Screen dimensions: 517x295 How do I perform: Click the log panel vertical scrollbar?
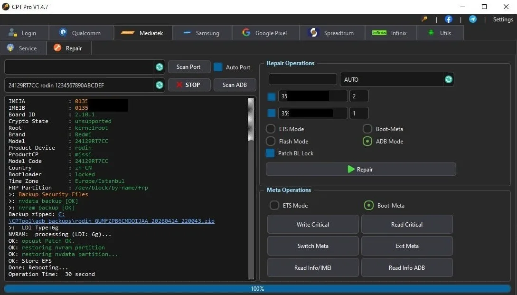(x=251, y=189)
